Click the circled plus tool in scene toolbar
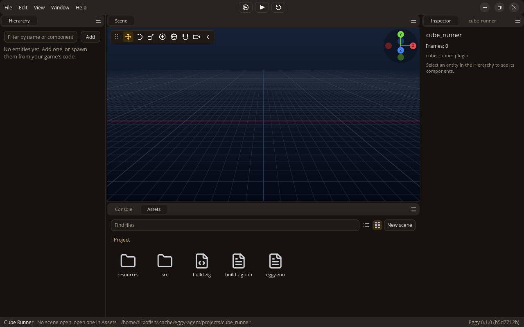Image resolution: width=524 pixels, height=327 pixels. click(163, 37)
